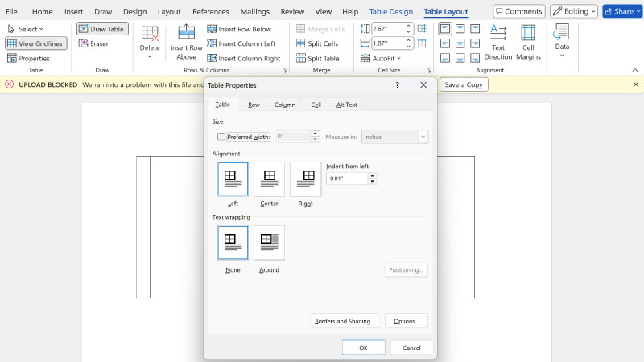Select Left table alignment

(x=233, y=179)
